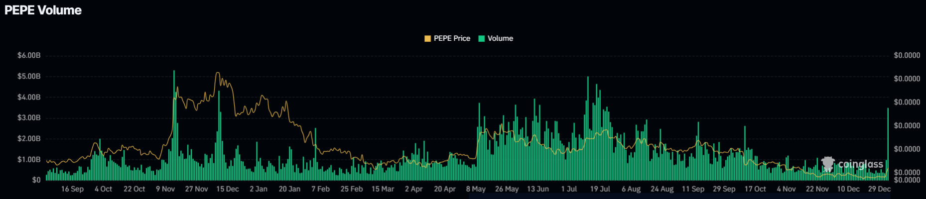This screenshot has width=926, height=199.
Task: Select the 16 Sep date label
Action: pyautogui.click(x=72, y=189)
